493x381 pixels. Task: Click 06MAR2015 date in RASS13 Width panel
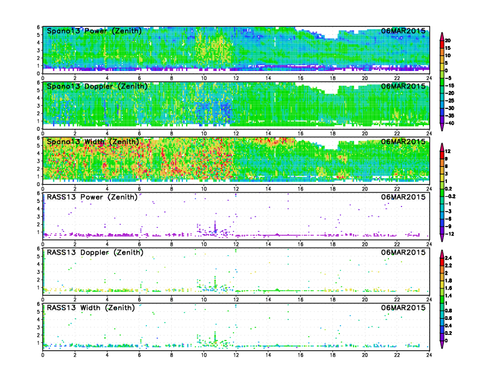tap(403, 308)
